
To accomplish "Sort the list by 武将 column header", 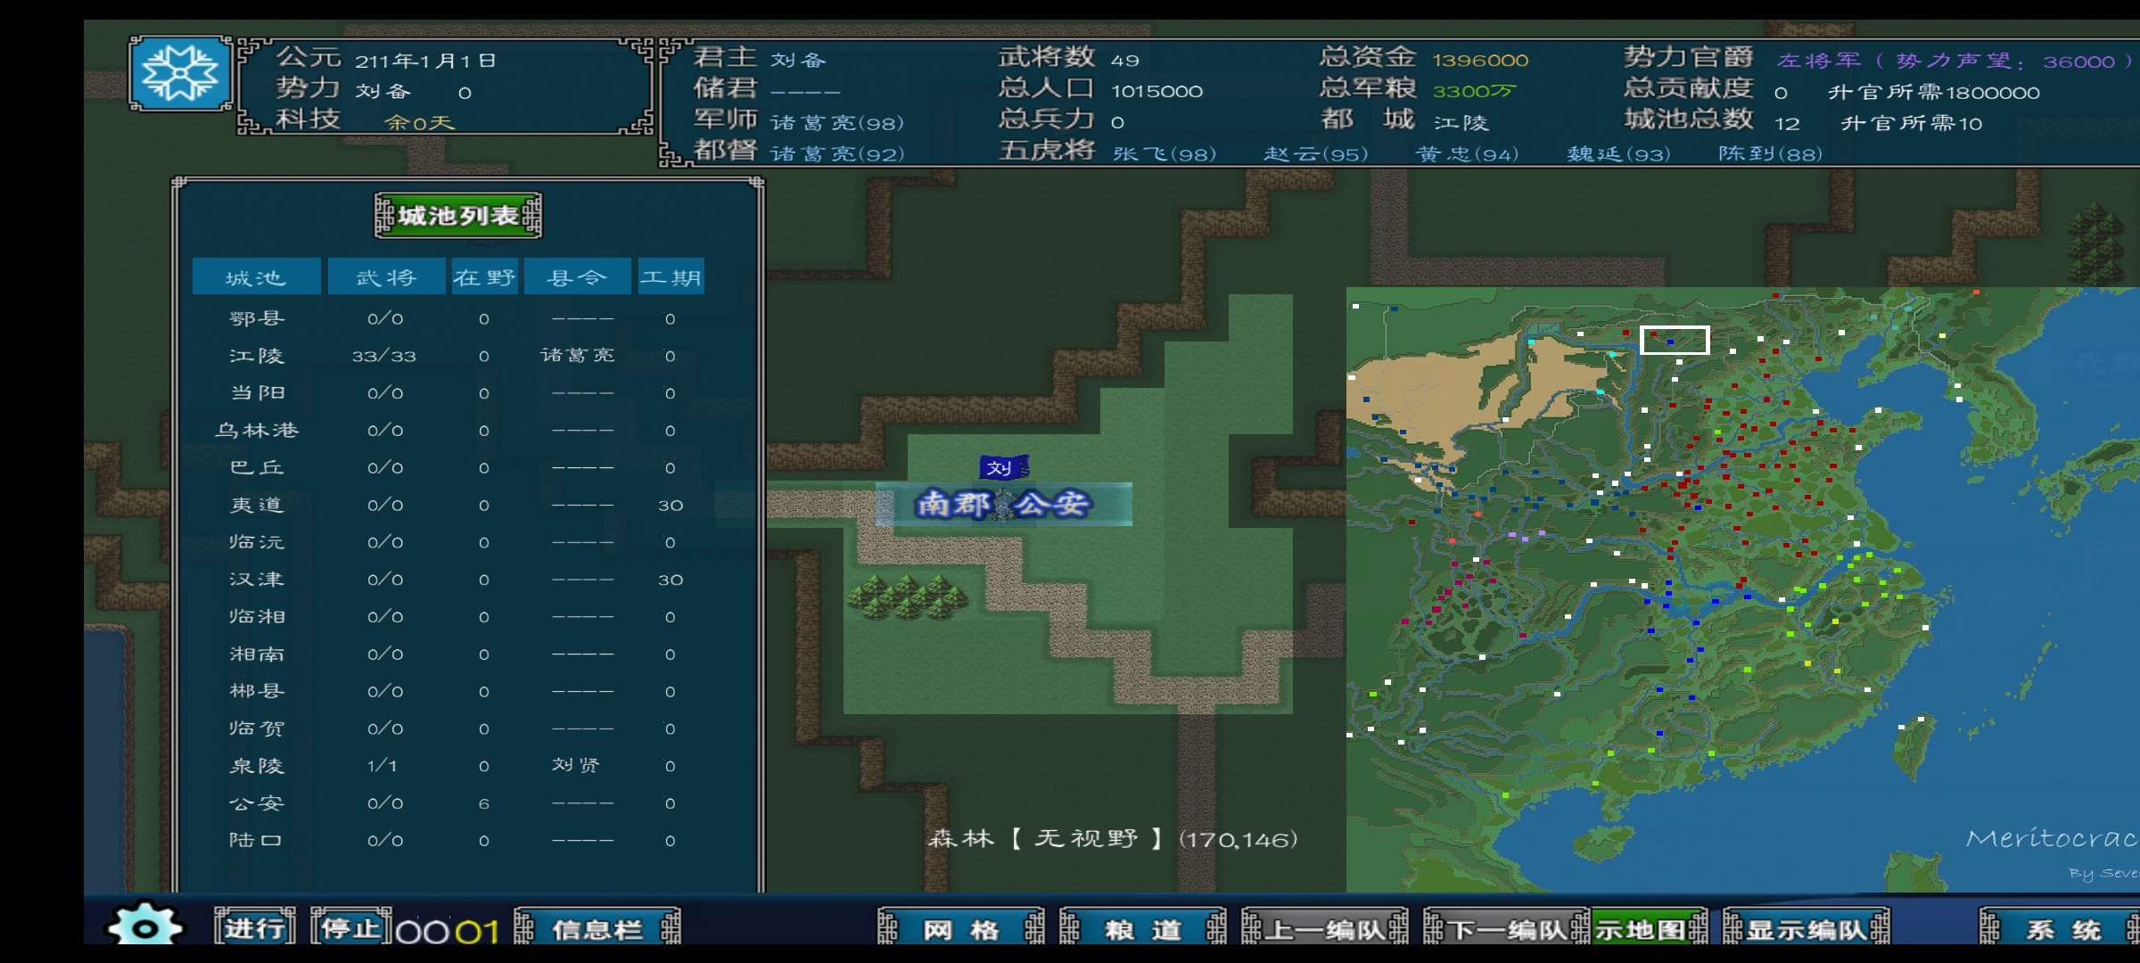I will pyautogui.click(x=386, y=277).
